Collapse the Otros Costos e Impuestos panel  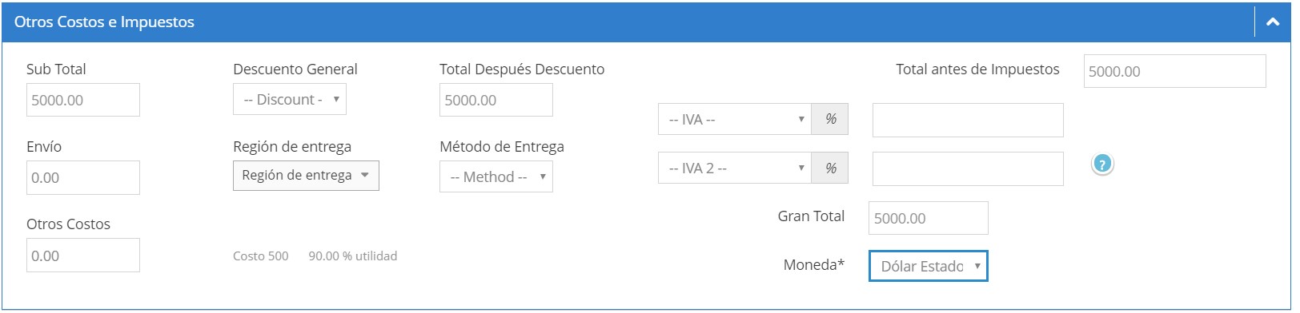(1273, 22)
